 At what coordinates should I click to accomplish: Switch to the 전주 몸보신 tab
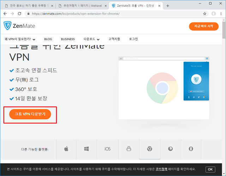coord(28,6)
